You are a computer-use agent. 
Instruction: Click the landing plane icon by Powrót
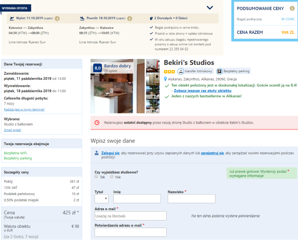point(82,18)
